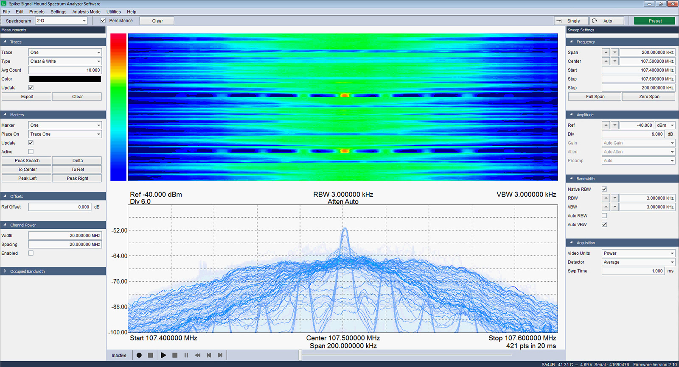Enable the Channel Power checkbox
The width and height of the screenshot is (679, 367).
31,253
